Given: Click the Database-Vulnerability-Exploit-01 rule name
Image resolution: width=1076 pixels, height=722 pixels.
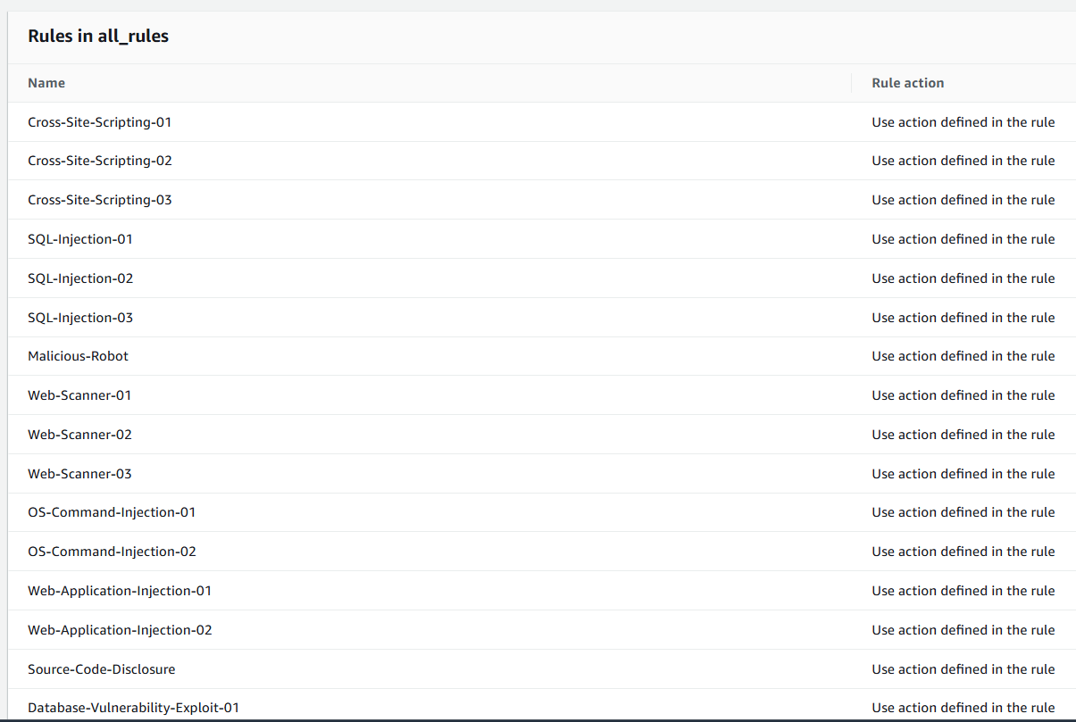Looking at the screenshot, I should (133, 708).
